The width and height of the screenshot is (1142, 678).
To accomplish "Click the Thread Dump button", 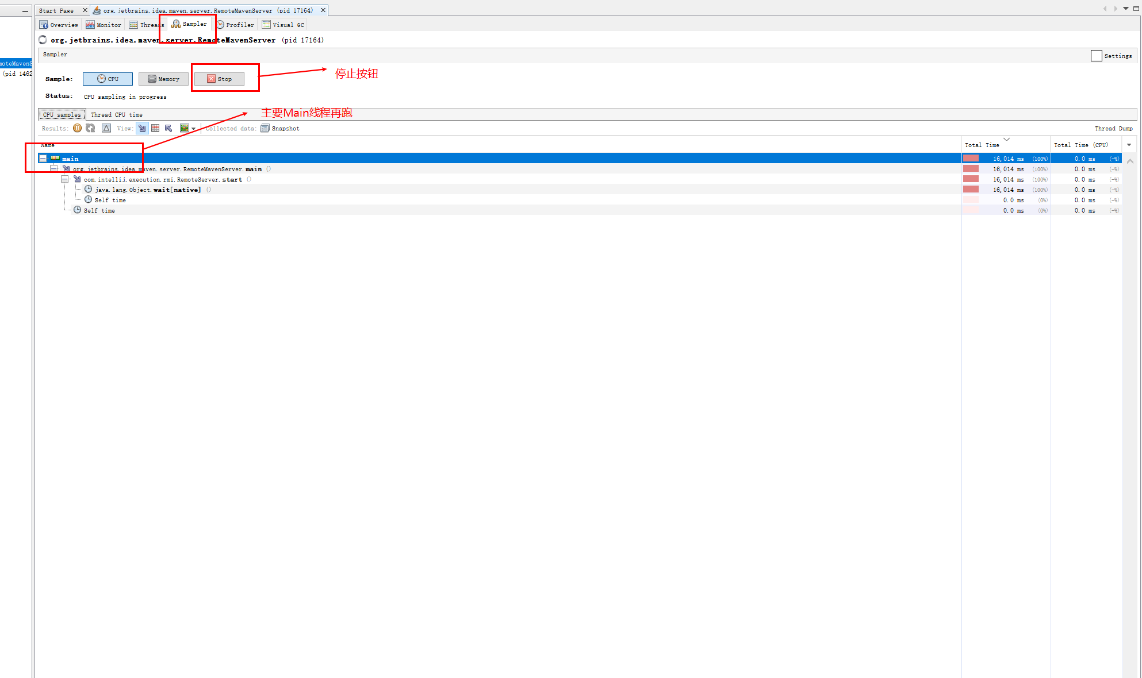I will (1113, 128).
